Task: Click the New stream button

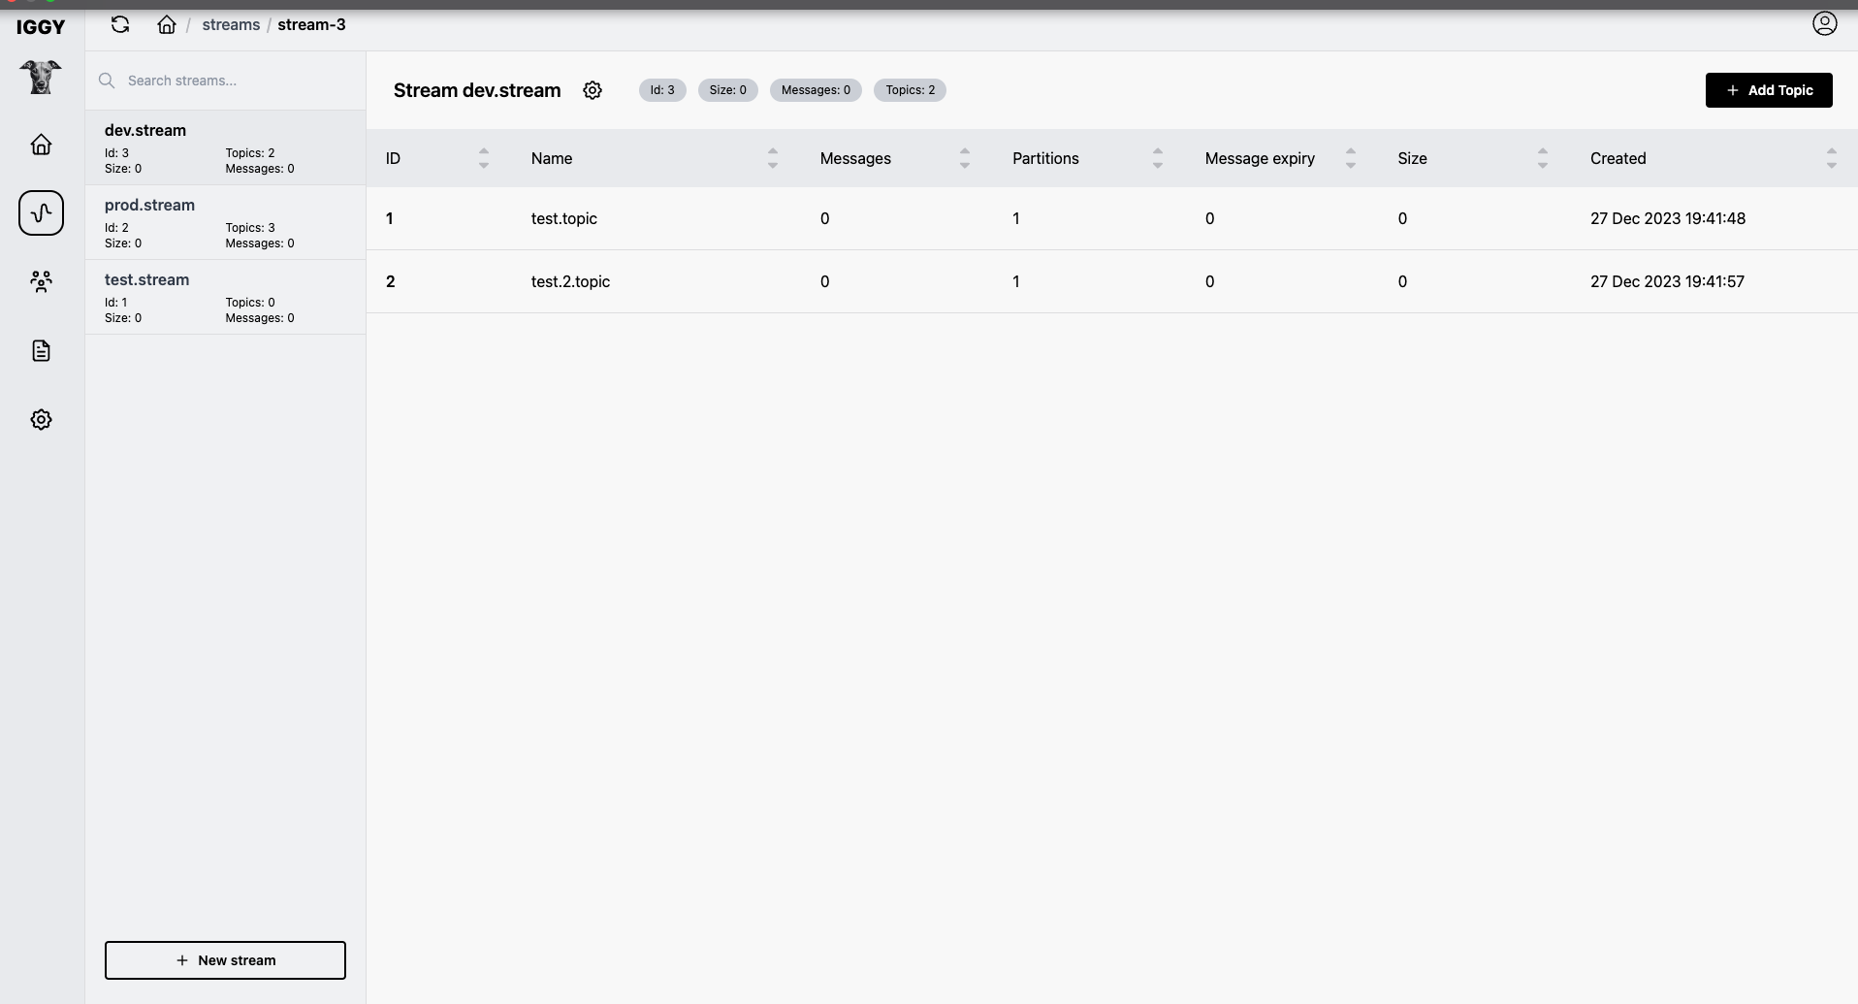Action: point(225,960)
